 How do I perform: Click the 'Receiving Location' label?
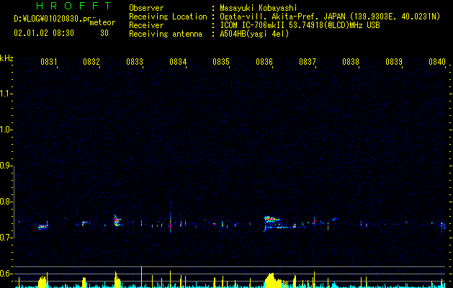coord(168,17)
